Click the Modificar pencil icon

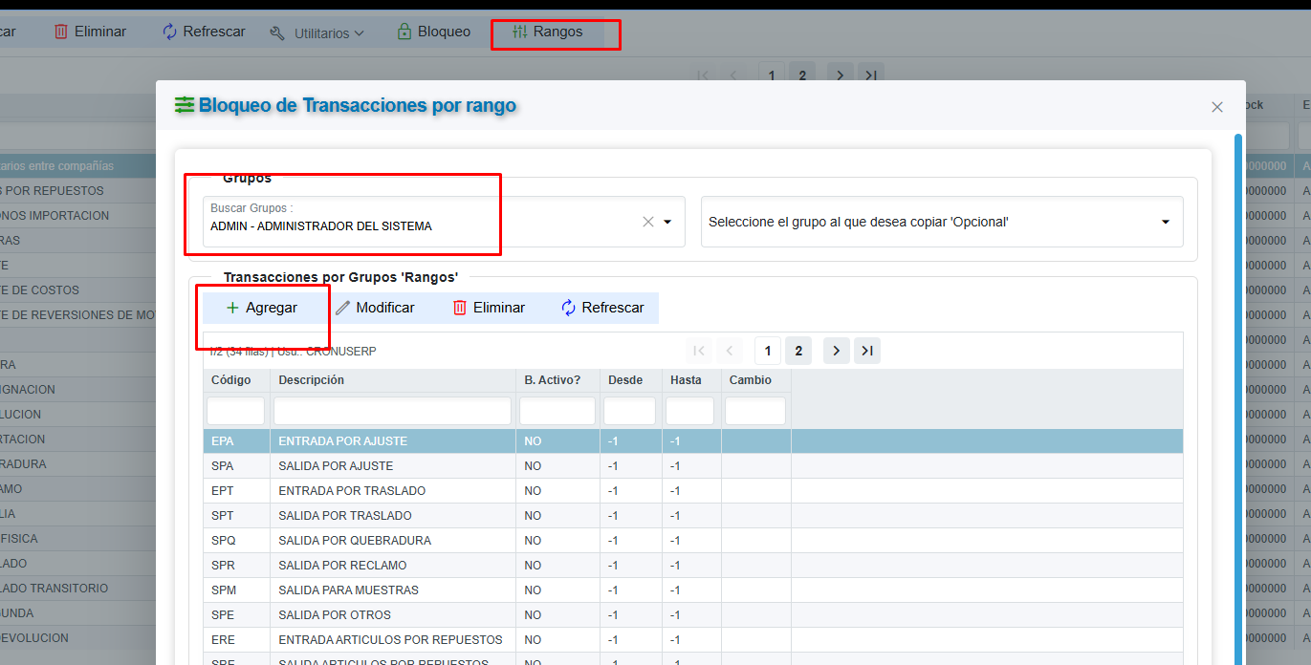tap(342, 308)
